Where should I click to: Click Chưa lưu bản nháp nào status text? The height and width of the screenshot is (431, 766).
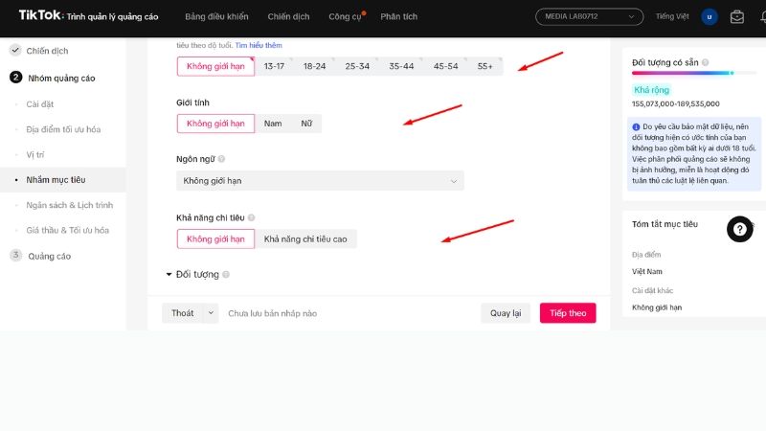click(272, 314)
